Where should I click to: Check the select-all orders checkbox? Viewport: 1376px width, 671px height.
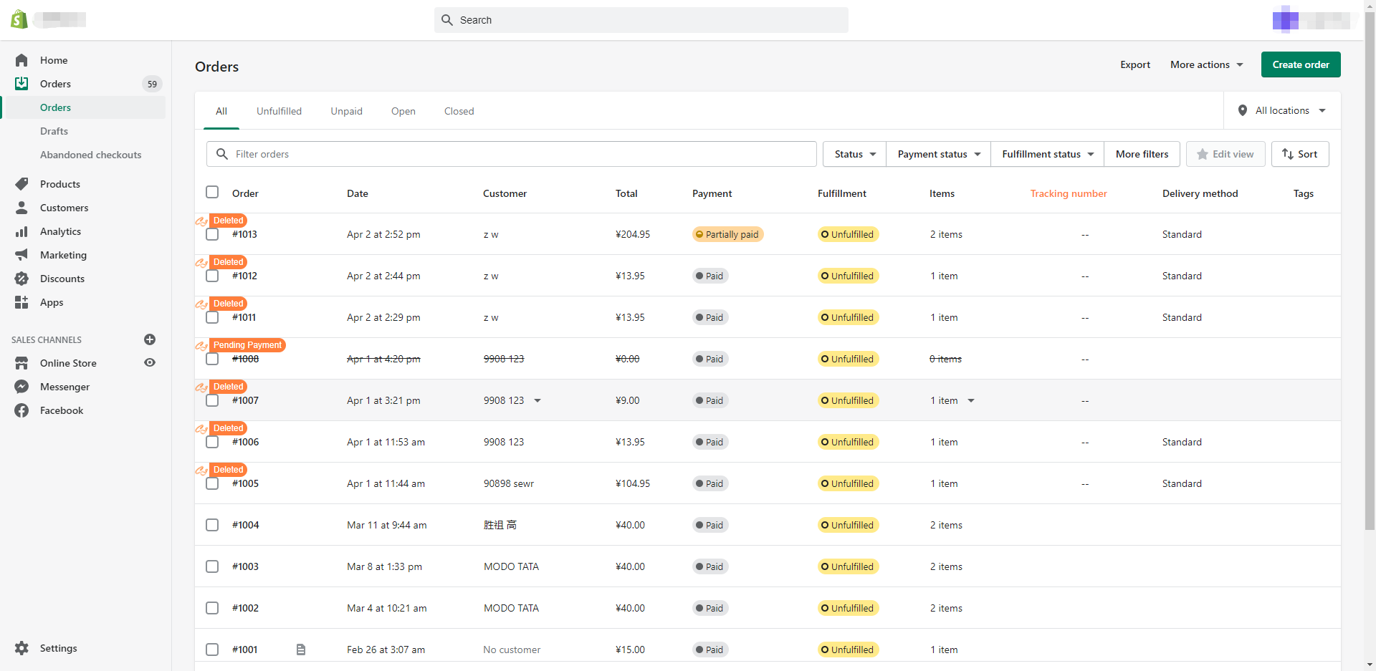click(212, 192)
